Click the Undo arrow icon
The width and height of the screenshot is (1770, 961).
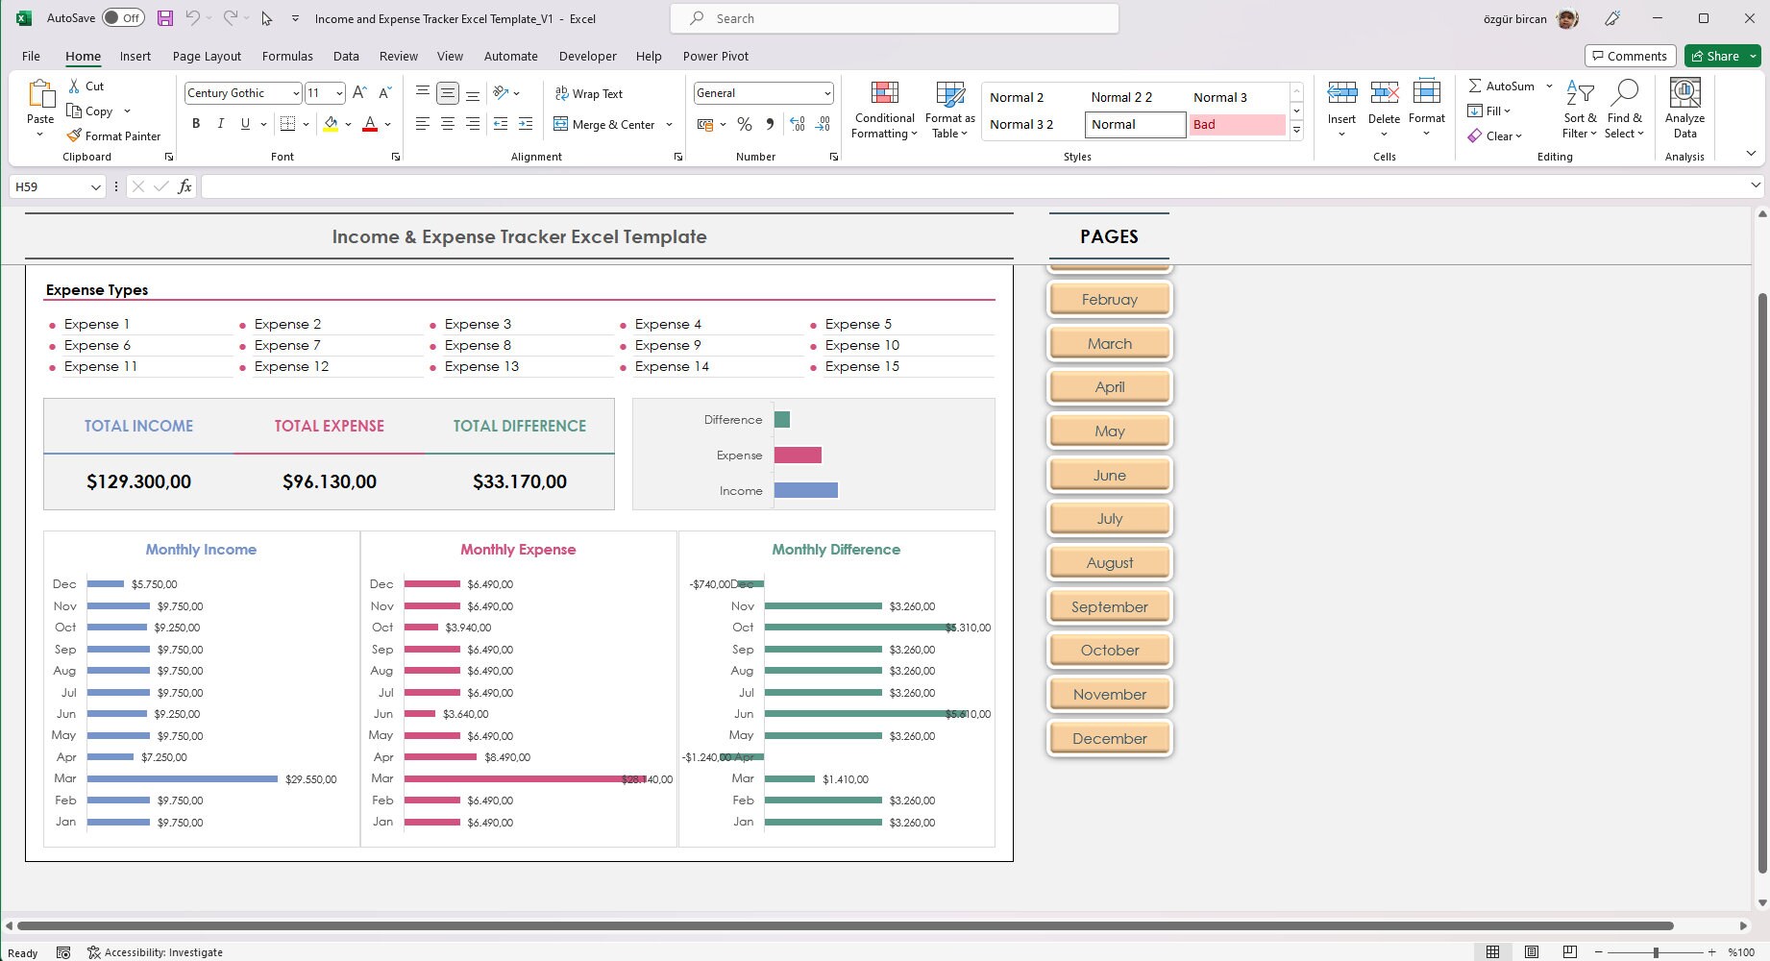192,18
